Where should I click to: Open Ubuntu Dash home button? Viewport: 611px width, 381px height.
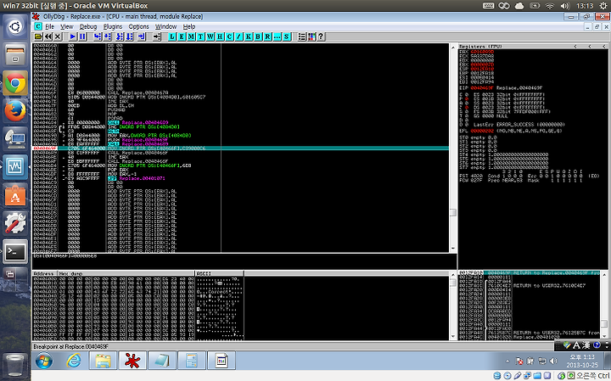pyautogui.click(x=15, y=27)
